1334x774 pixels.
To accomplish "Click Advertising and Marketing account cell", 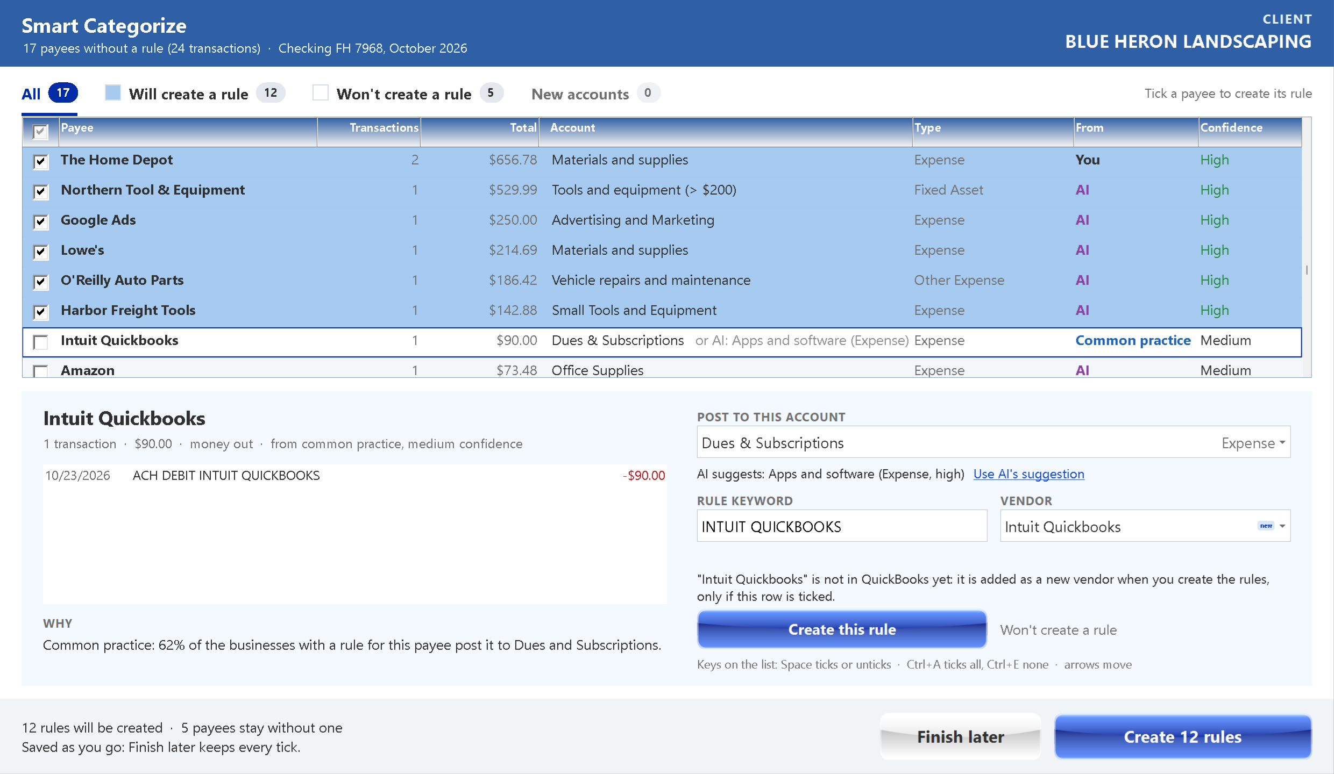I will (x=633, y=220).
